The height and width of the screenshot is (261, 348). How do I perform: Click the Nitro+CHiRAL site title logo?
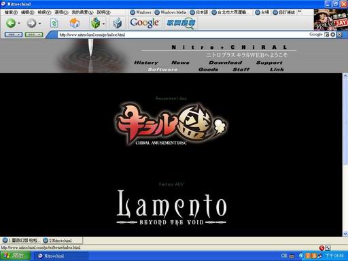click(229, 47)
